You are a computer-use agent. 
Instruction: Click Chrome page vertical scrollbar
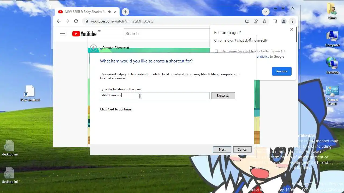[296, 35]
